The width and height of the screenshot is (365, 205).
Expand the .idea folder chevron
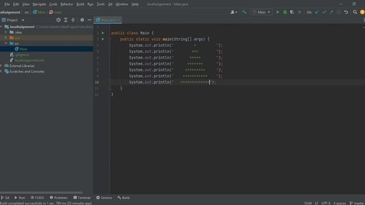coord(6,32)
